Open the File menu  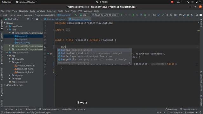point(3,11)
